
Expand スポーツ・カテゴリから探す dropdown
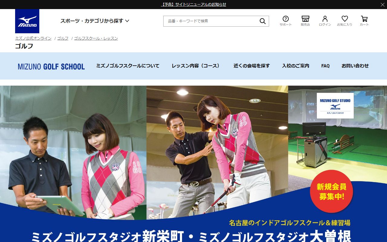point(95,21)
